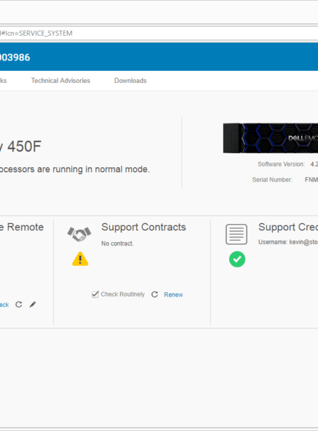Click the Username kevin@ text
Image resolution: width=318 pixels, height=431 pixels.
tap(288, 242)
